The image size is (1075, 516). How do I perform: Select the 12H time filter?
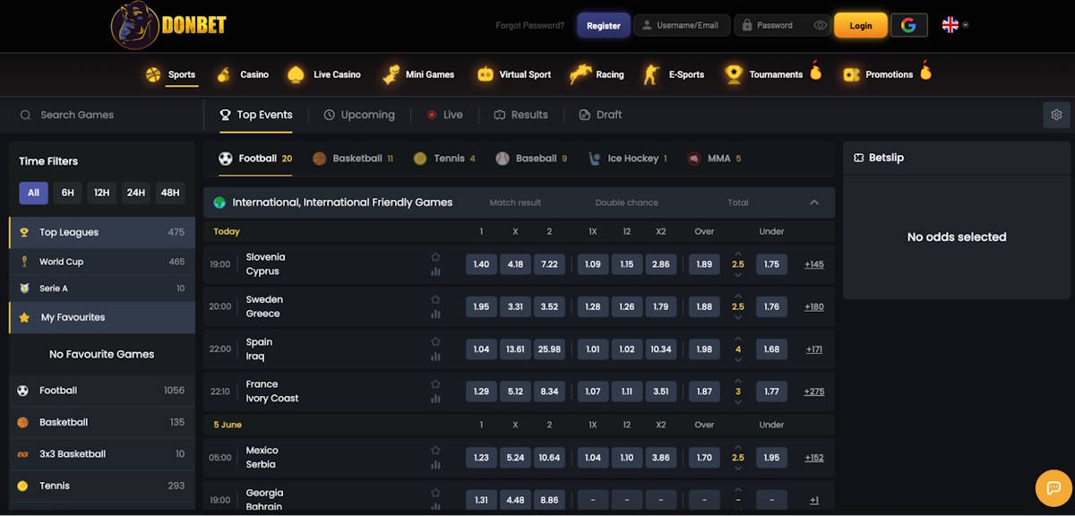(x=102, y=193)
